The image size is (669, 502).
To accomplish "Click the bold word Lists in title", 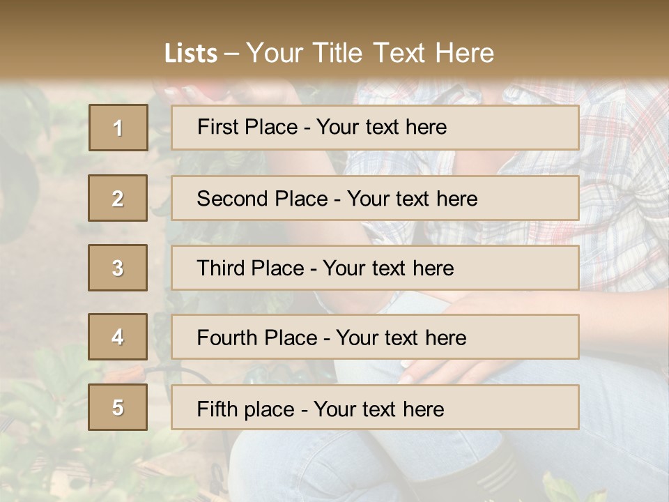I will [191, 54].
